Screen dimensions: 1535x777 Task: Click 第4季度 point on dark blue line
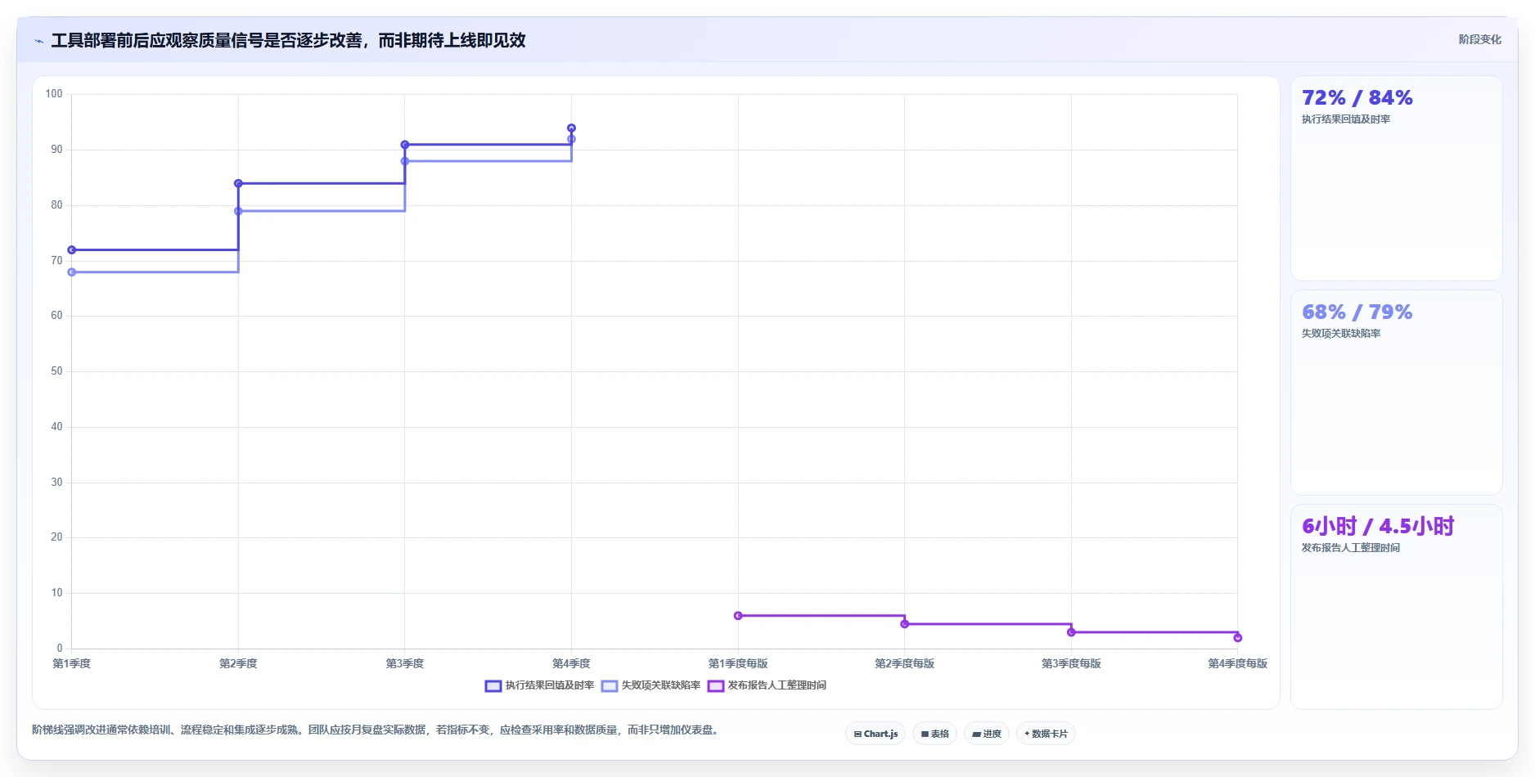571,128
